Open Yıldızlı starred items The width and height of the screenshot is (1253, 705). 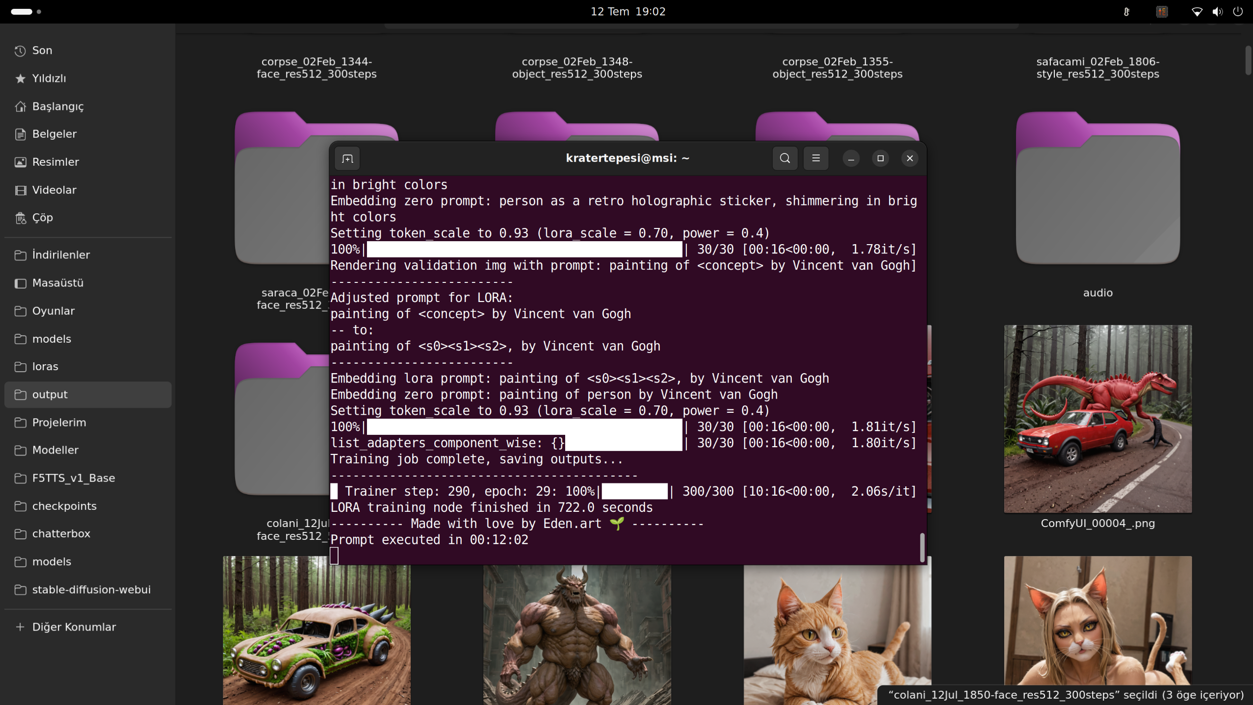[88, 78]
